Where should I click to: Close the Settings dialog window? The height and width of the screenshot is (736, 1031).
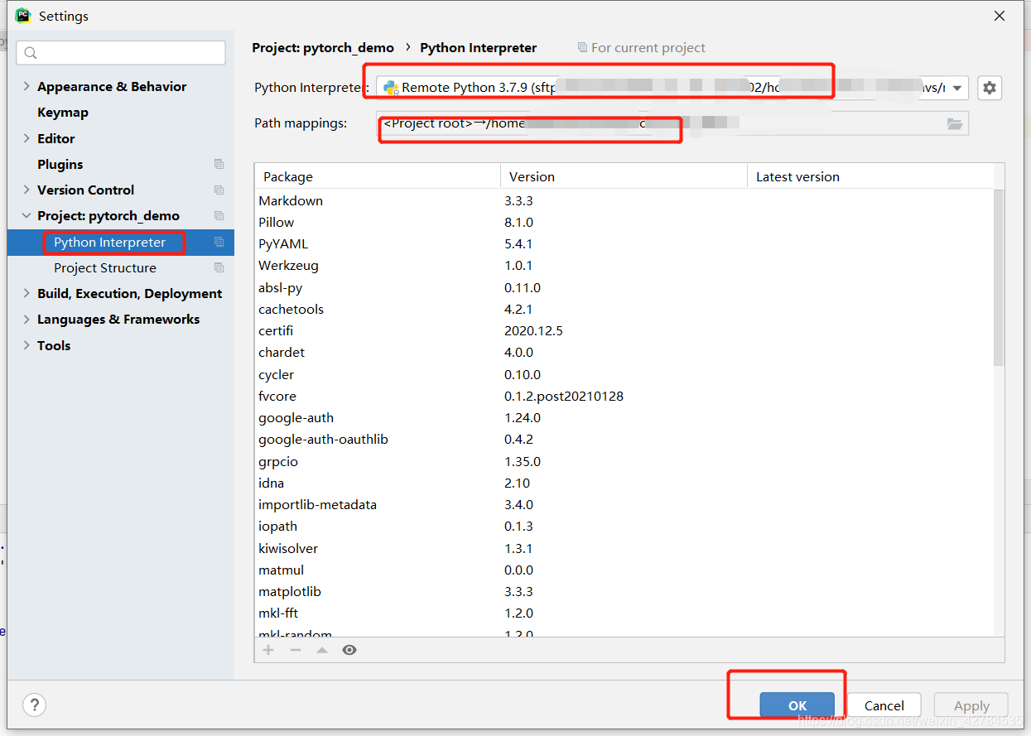coord(1000,16)
